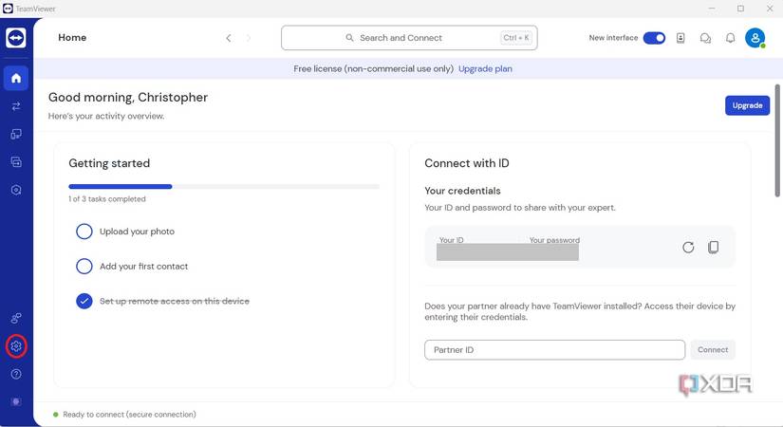This screenshot has height=427, width=783.
Task: Click the vertical scrollbar on the right
Action: pos(777,140)
